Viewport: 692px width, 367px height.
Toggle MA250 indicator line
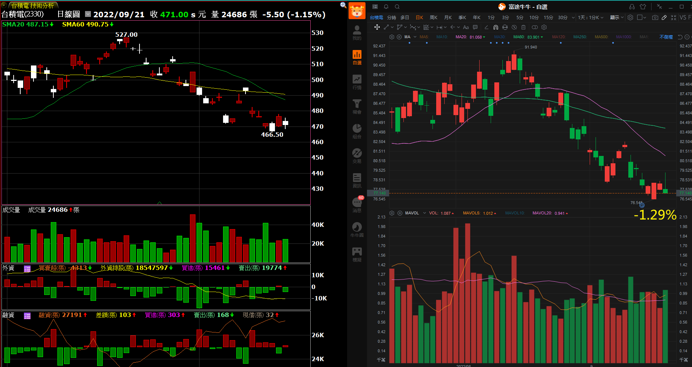(x=580, y=37)
